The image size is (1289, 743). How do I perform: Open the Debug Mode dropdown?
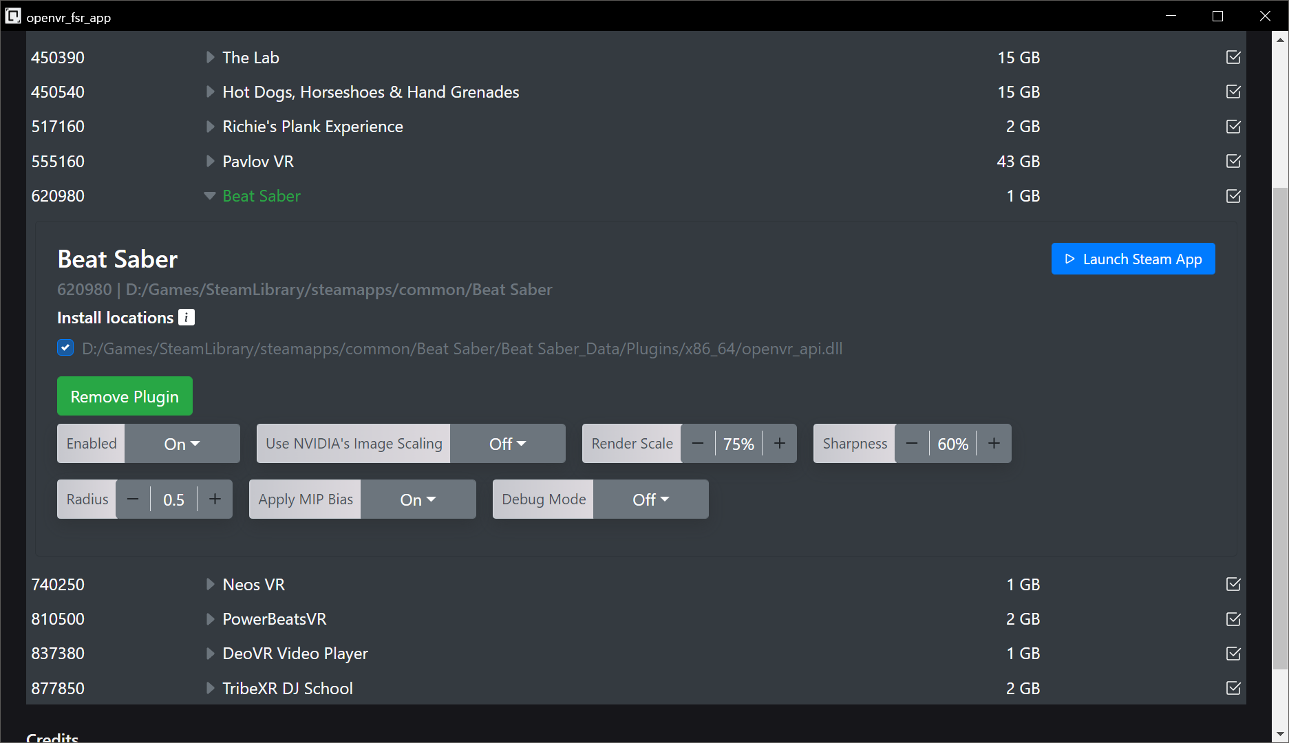pyautogui.click(x=650, y=499)
